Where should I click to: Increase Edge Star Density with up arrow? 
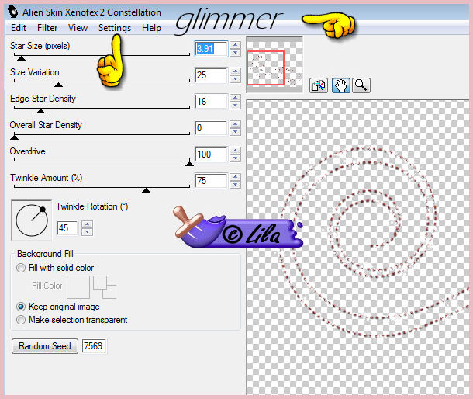point(235,98)
